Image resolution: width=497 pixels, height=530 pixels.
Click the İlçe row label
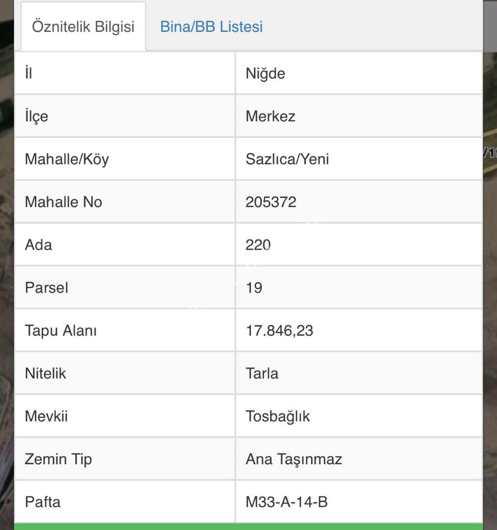pos(36,116)
